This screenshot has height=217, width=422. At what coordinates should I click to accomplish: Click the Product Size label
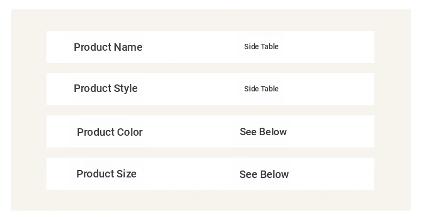106,174
